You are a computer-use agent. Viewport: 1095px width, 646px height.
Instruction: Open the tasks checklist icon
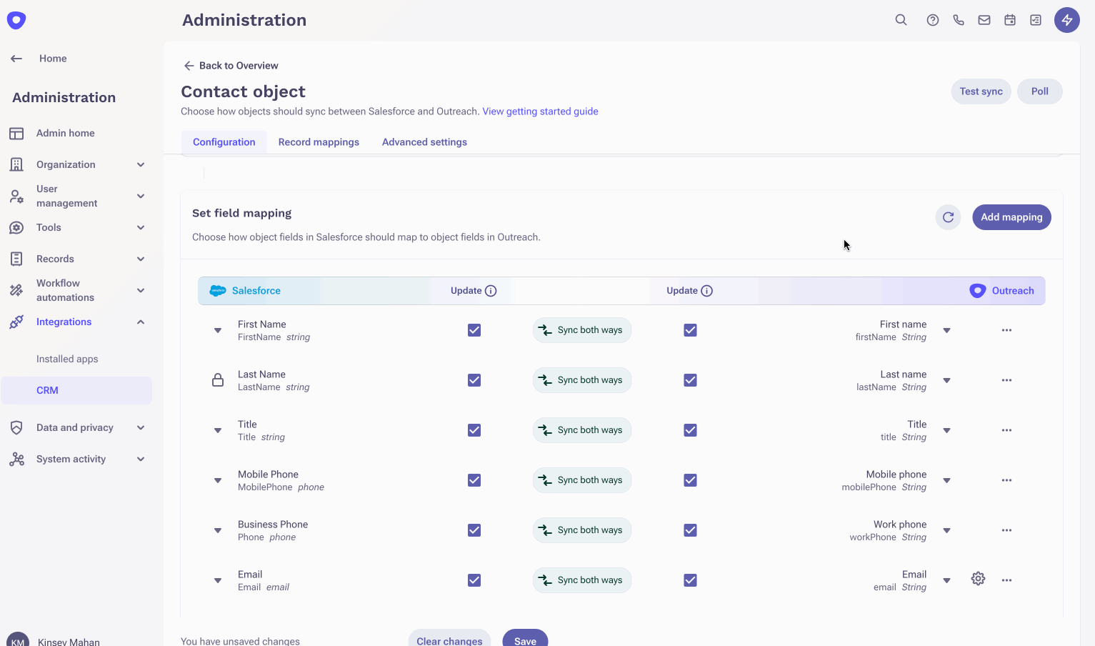(1036, 20)
